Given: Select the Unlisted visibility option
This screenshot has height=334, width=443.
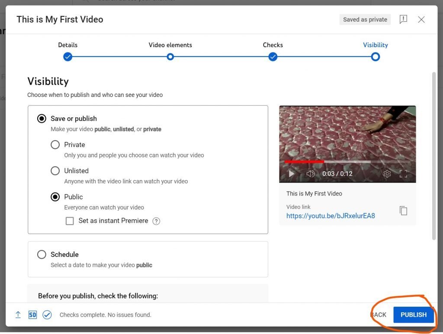Looking at the screenshot, I should point(55,171).
